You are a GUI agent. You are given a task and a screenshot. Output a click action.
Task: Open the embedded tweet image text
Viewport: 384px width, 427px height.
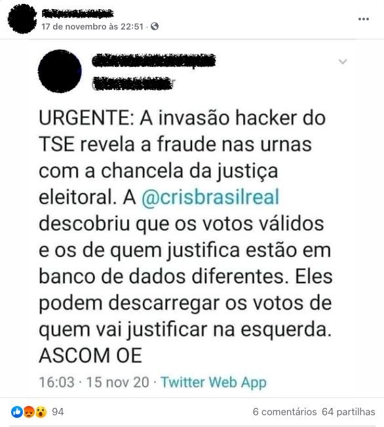click(185, 236)
